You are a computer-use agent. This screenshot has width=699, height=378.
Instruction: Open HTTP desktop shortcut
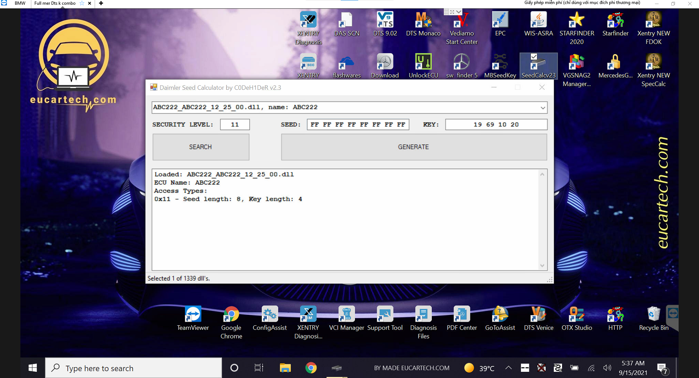(615, 318)
